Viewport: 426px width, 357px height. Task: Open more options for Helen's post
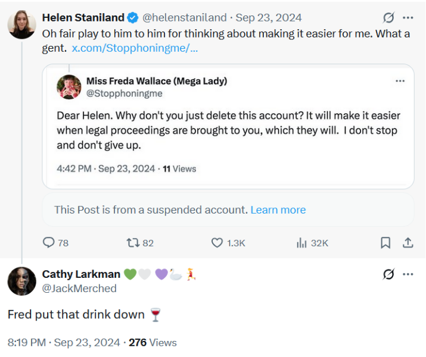coord(408,17)
